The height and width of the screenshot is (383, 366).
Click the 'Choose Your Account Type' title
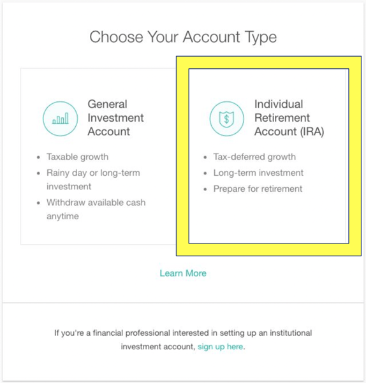point(183,37)
